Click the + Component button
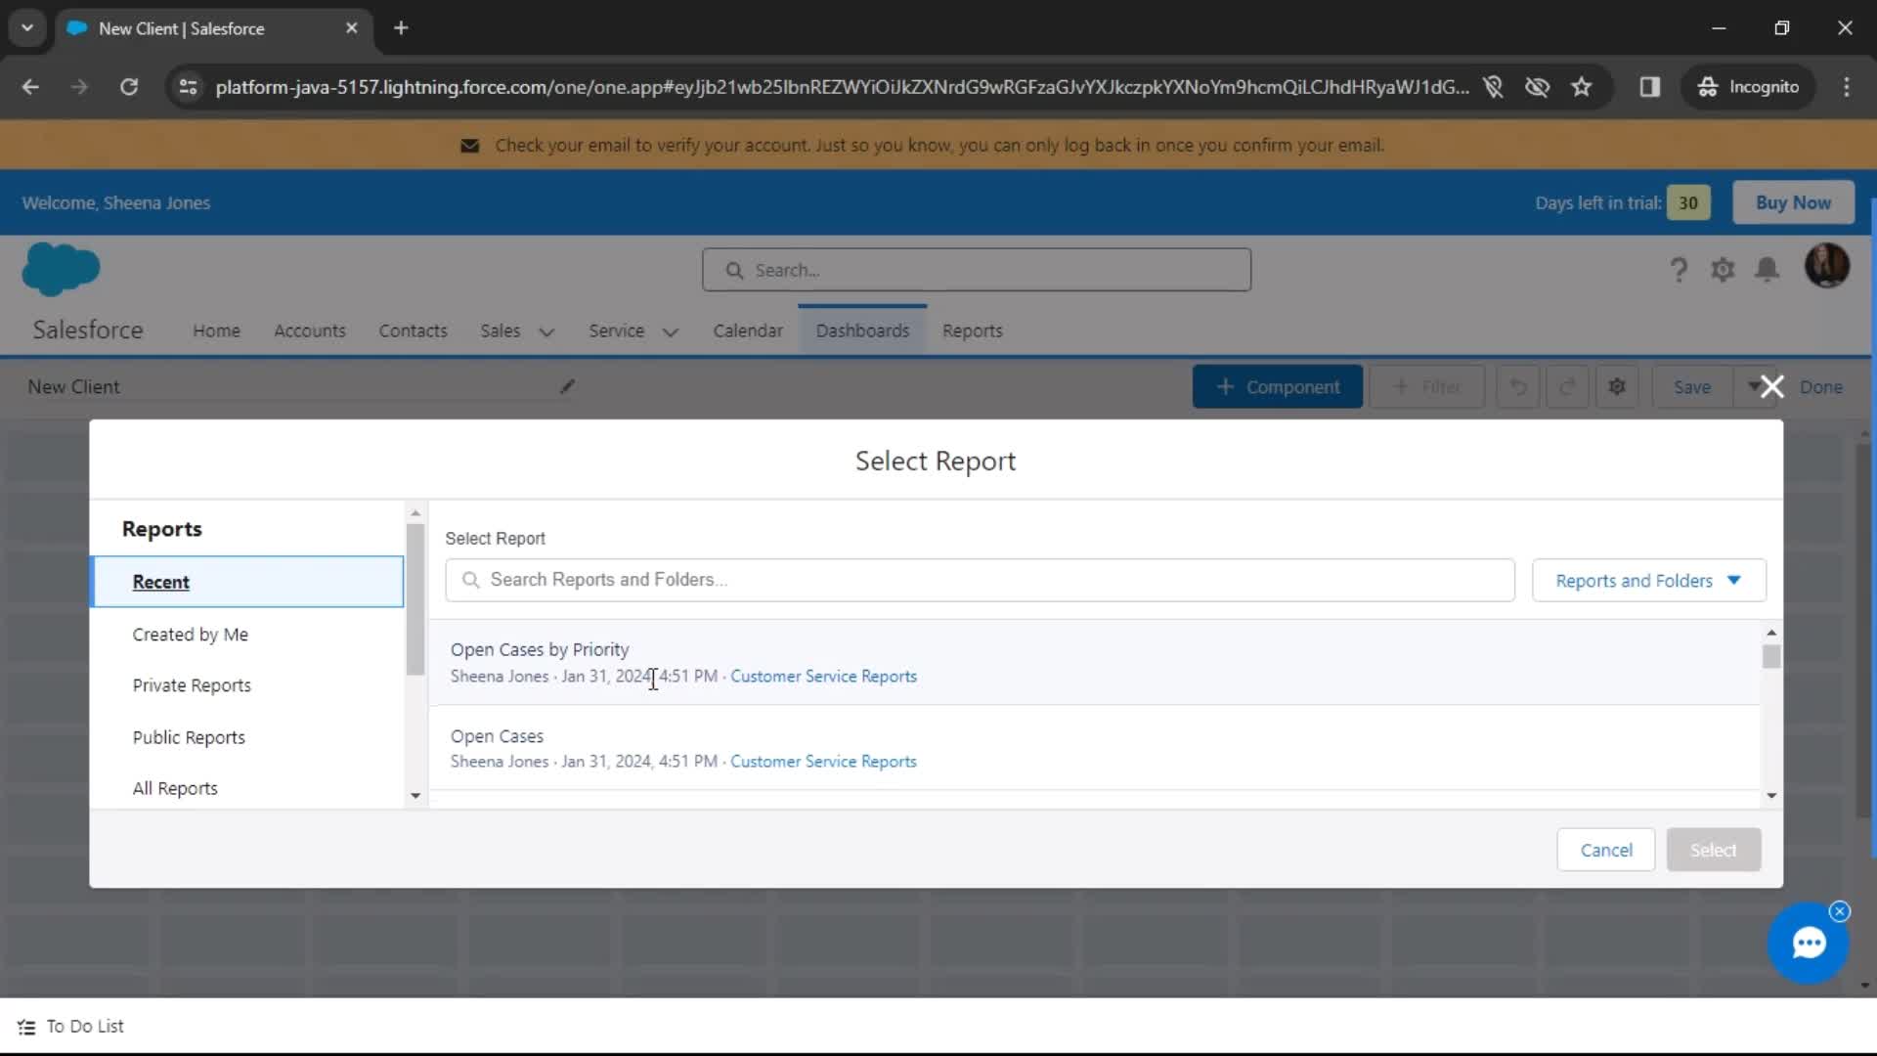The height and width of the screenshot is (1056, 1877). pos(1277,387)
